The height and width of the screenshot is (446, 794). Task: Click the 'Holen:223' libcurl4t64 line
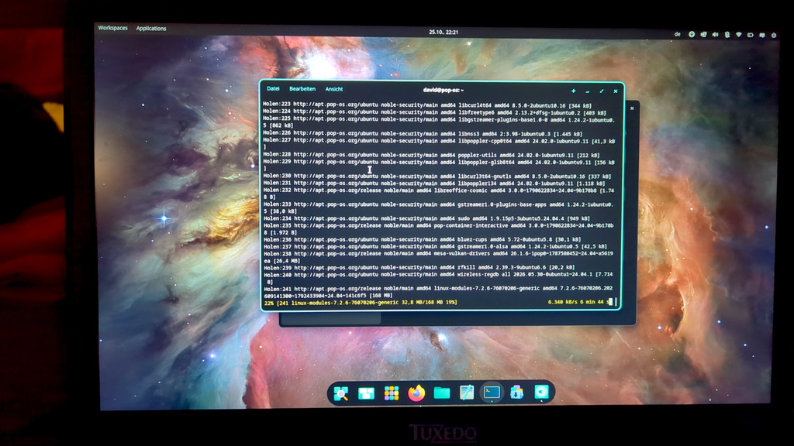pyautogui.click(x=427, y=105)
